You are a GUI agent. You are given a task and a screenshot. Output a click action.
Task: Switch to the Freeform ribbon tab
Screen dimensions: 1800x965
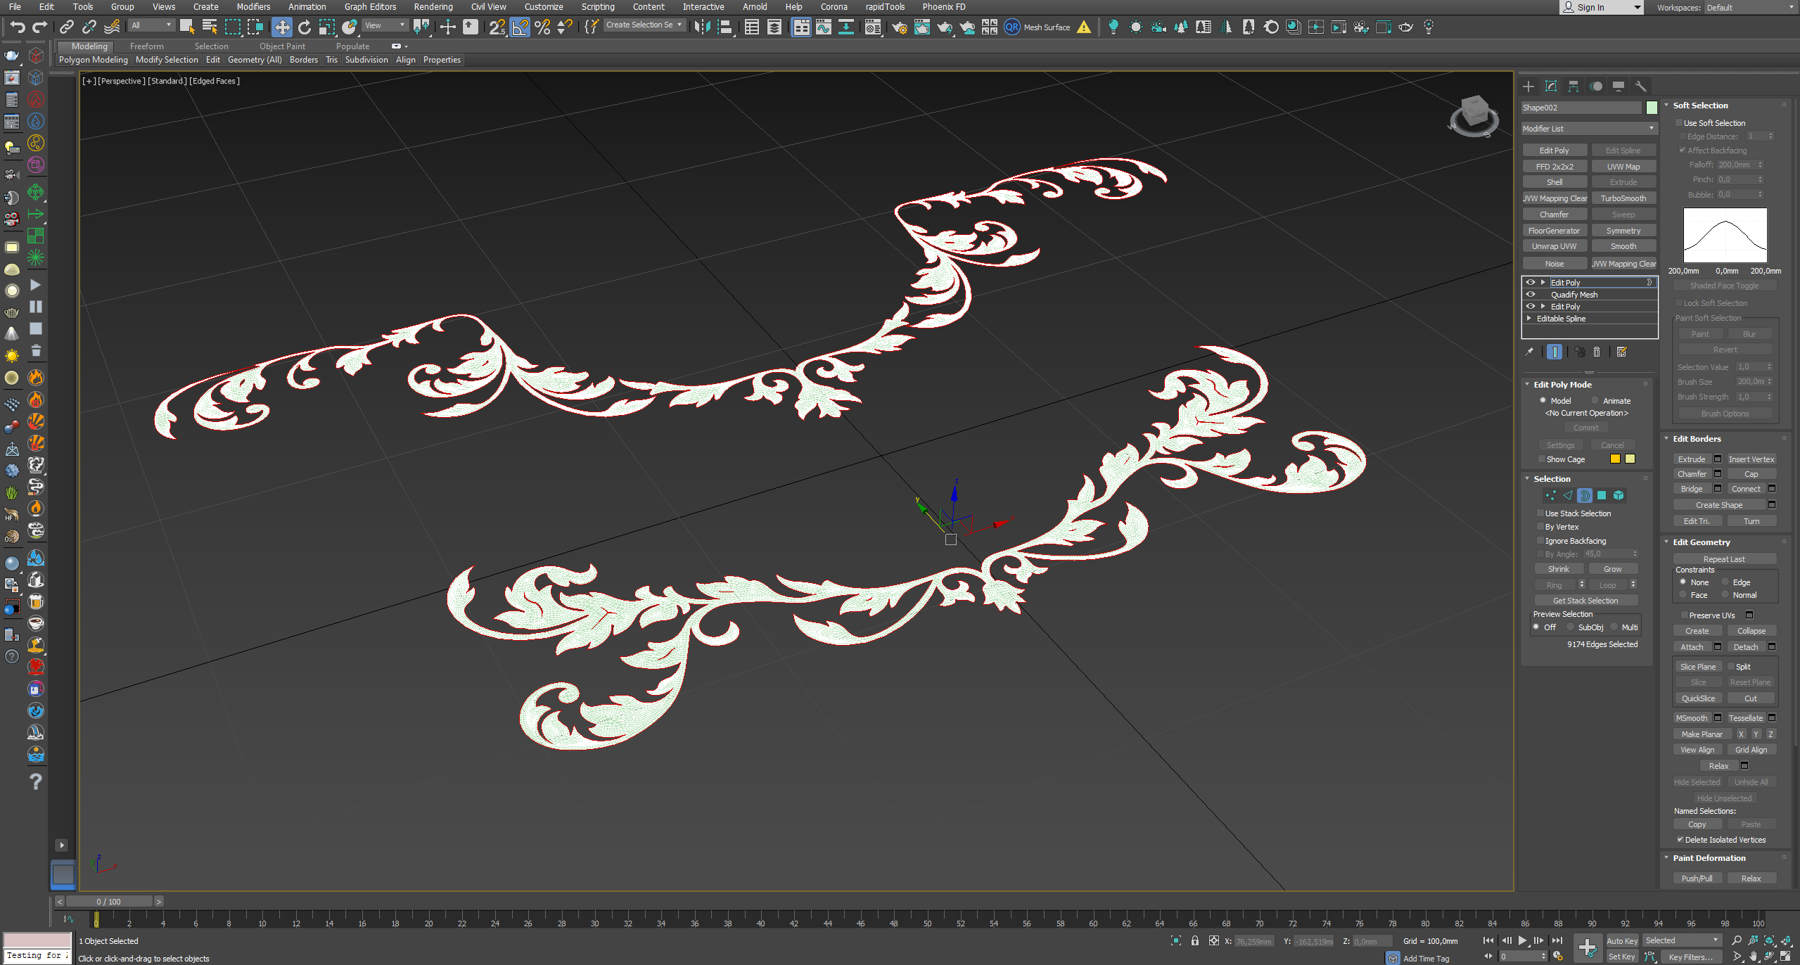(146, 46)
